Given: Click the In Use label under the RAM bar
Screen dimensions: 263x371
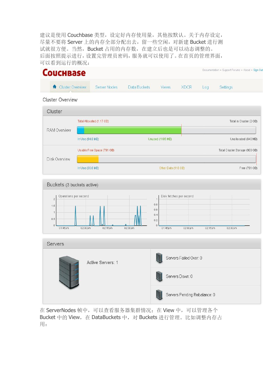Looking at the screenshot, I should point(88,139).
